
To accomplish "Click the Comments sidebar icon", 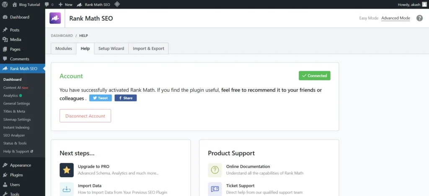I will 5,59.
